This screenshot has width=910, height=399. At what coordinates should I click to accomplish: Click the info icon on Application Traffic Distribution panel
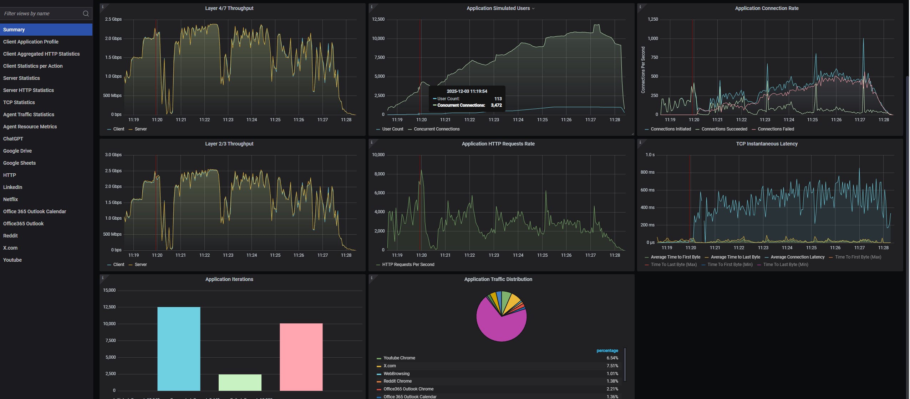click(371, 278)
